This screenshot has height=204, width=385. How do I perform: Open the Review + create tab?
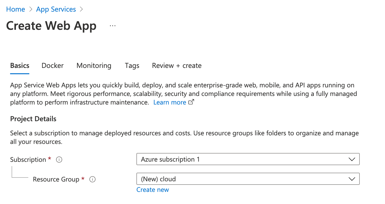[x=177, y=66]
